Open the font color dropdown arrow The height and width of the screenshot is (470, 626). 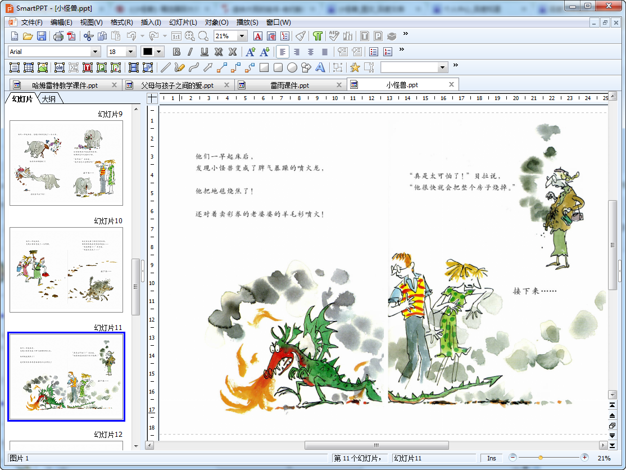[x=159, y=52]
